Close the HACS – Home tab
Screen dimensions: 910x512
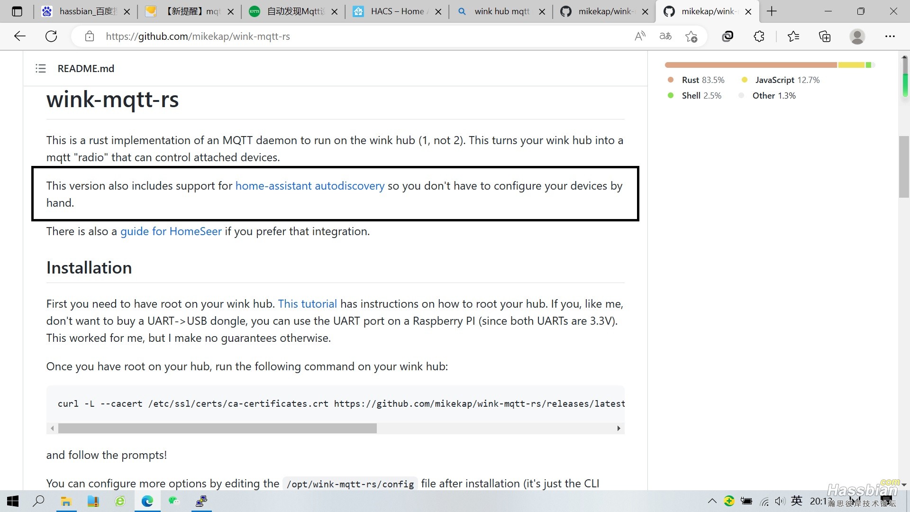point(438,12)
